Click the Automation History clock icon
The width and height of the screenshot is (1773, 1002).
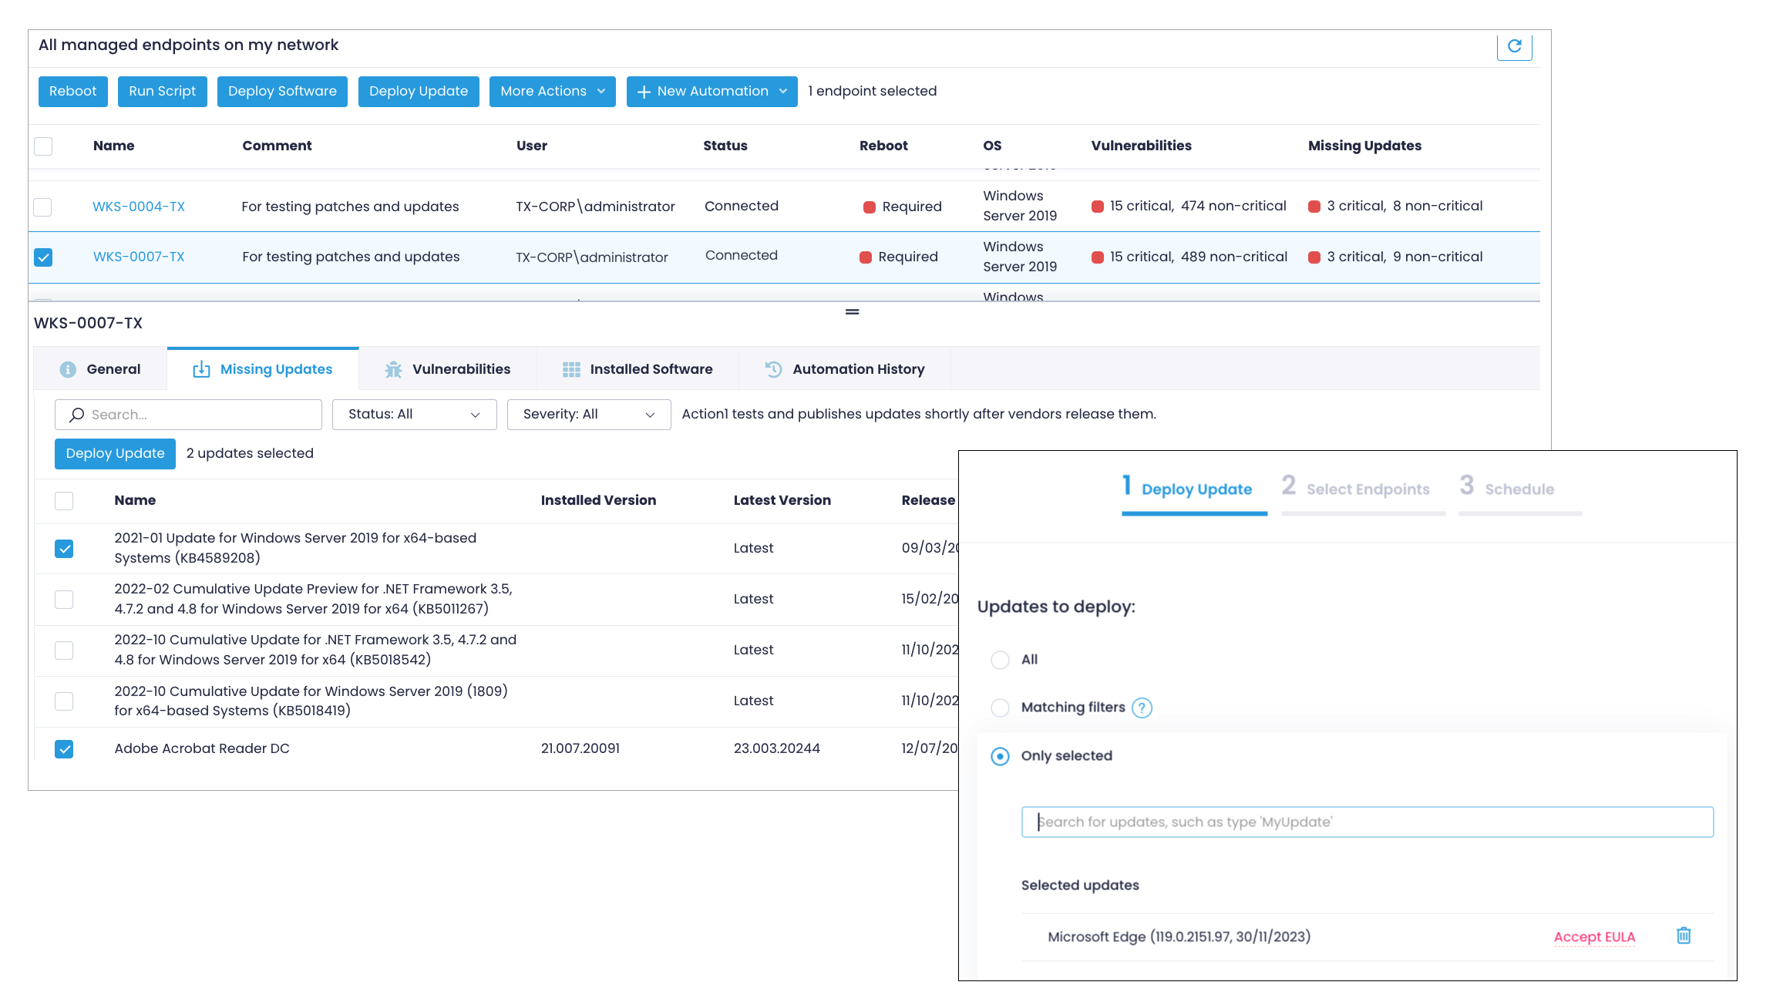[772, 369]
